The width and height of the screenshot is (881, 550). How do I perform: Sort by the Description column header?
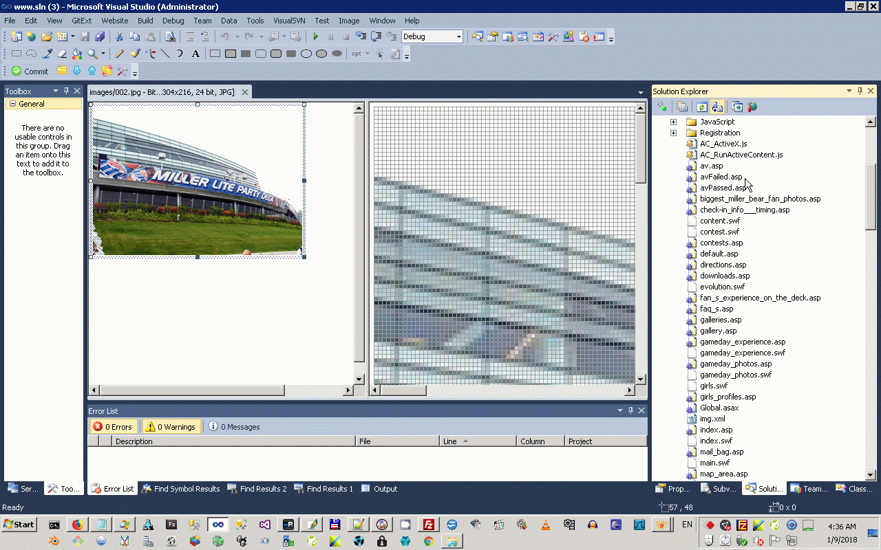pyautogui.click(x=234, y=441)
